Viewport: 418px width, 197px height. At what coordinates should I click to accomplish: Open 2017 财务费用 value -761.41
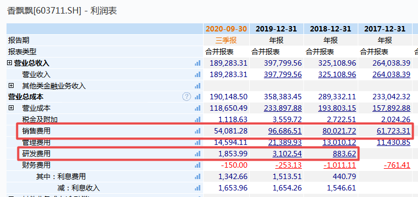(x=397, y=166)
